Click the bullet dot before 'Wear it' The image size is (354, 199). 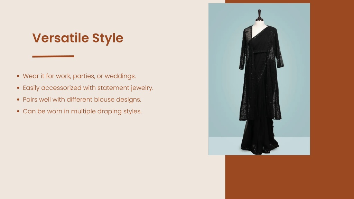[x=18, y=76]
